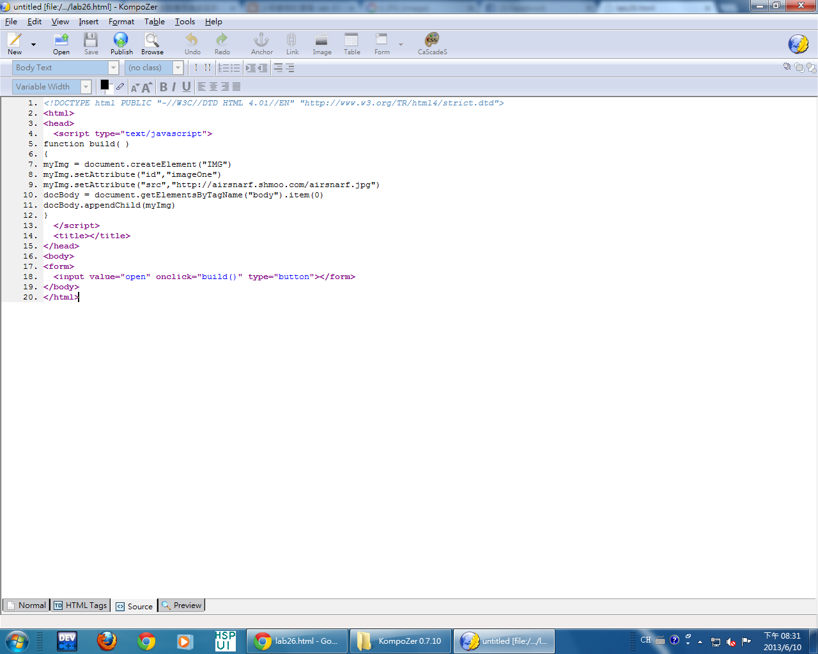Toggle strong emphasis double exclamation button

pyautogui.click(x=208, y=68)
